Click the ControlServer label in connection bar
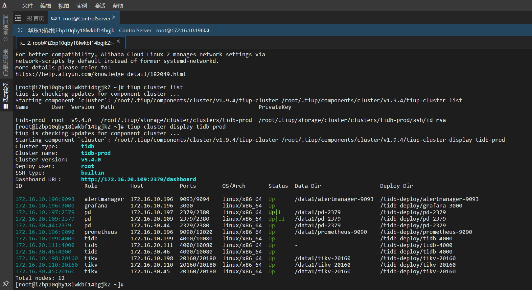The image size is (532, 290). 135,30
